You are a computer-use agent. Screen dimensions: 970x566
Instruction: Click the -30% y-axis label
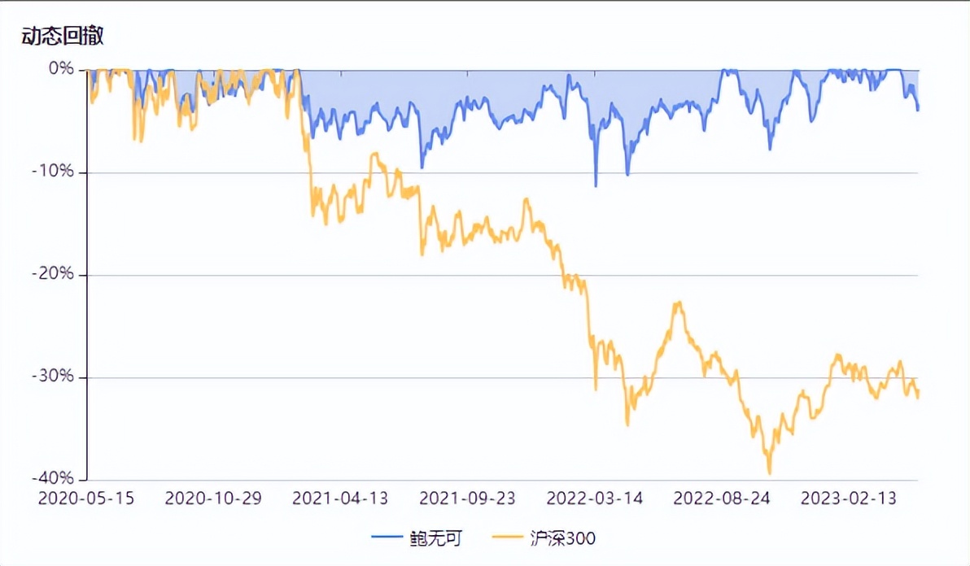pos(53,377)
